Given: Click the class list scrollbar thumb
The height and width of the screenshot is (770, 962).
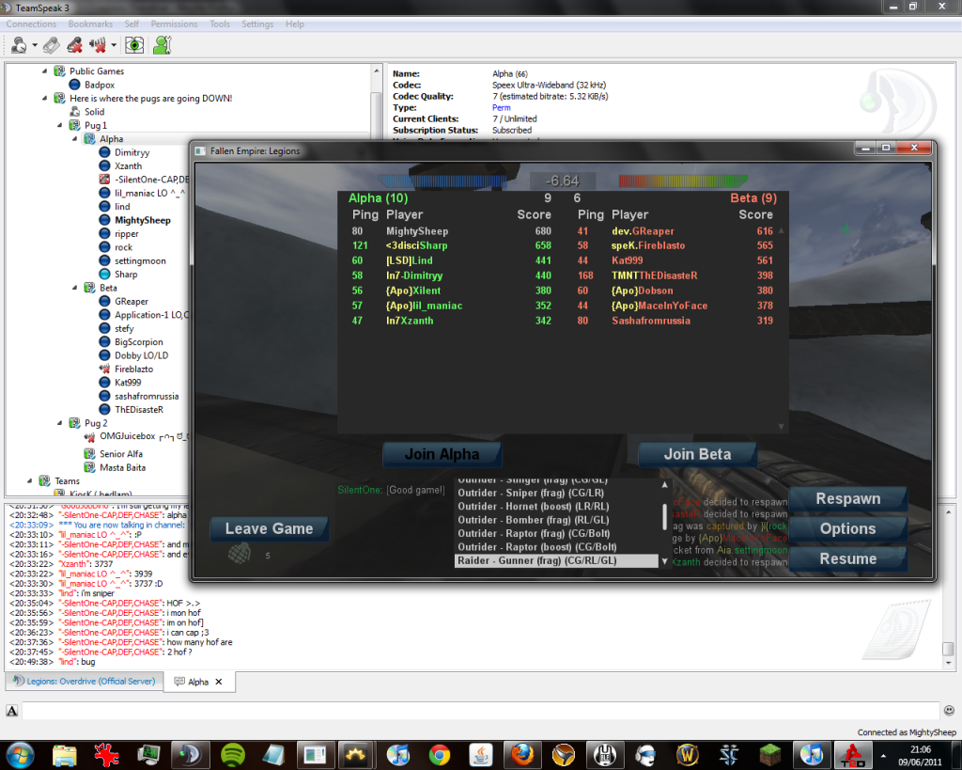Looking at the screenshot, I should tap(664, 517).
